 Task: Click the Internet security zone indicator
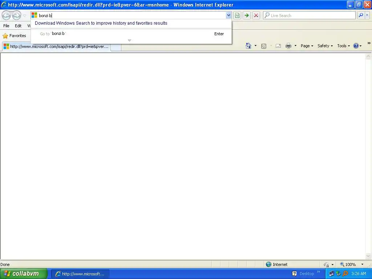click(x=276, y=264)
